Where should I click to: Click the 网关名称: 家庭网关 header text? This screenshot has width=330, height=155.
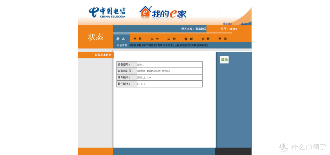click(194, 29)
